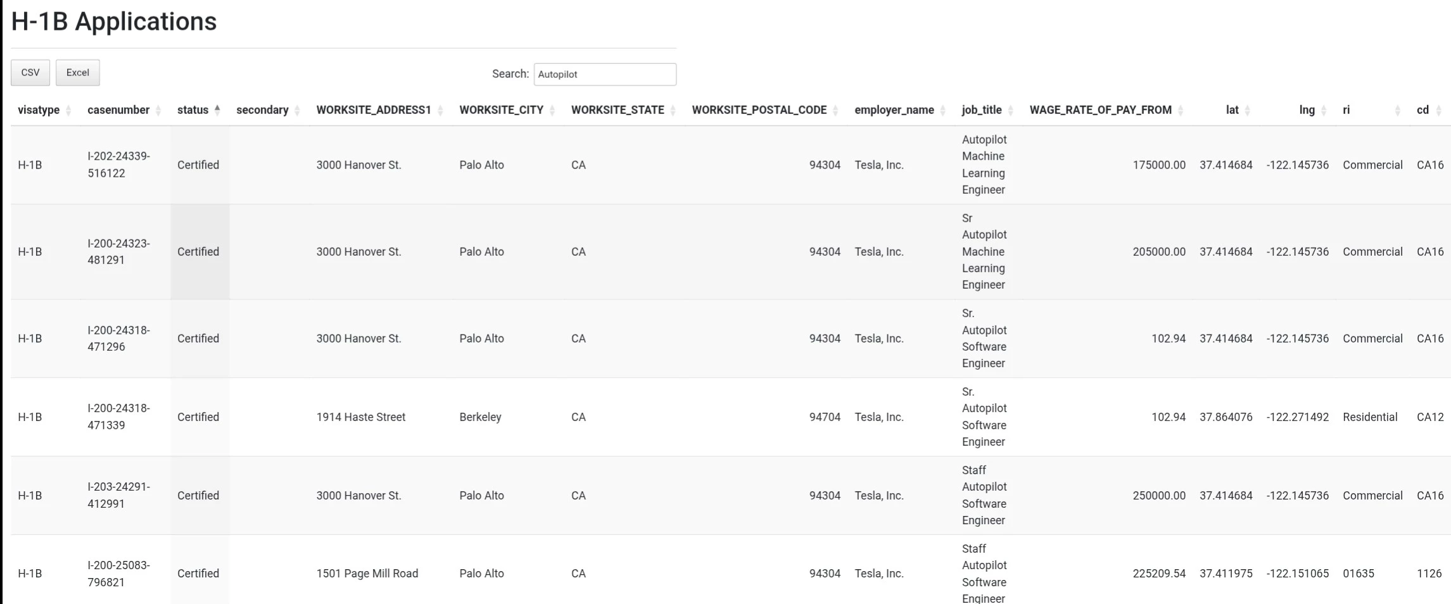The height and width of the screenshot is (604, 1451).
Task: Click sort arrows beside WAGE_RATE_OF_PAY_FROM header
Action: 1181,110
